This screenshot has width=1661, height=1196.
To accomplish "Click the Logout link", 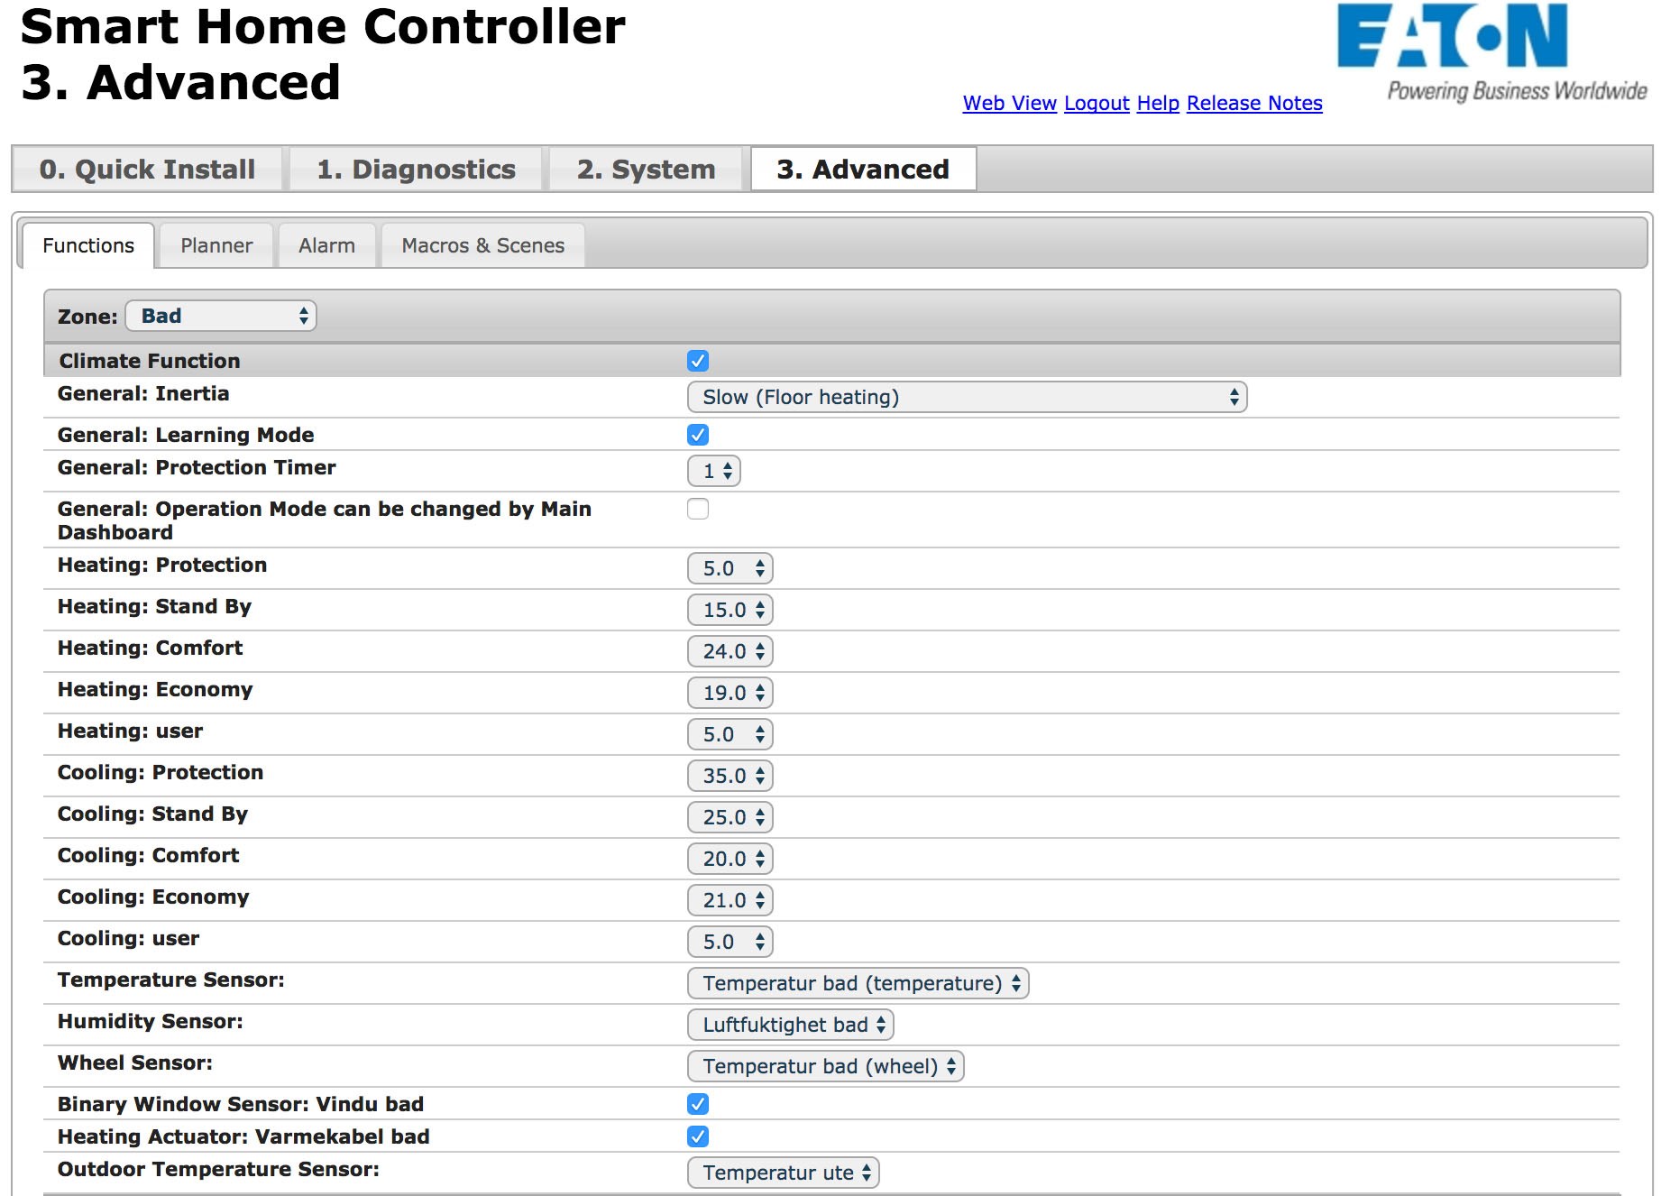I will 1097,104.
